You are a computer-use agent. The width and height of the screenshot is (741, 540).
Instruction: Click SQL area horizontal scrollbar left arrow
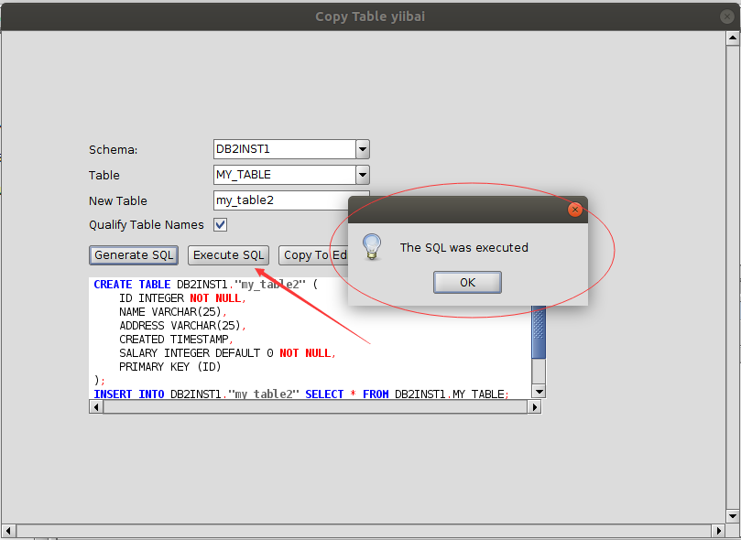[x=94, y=406]
